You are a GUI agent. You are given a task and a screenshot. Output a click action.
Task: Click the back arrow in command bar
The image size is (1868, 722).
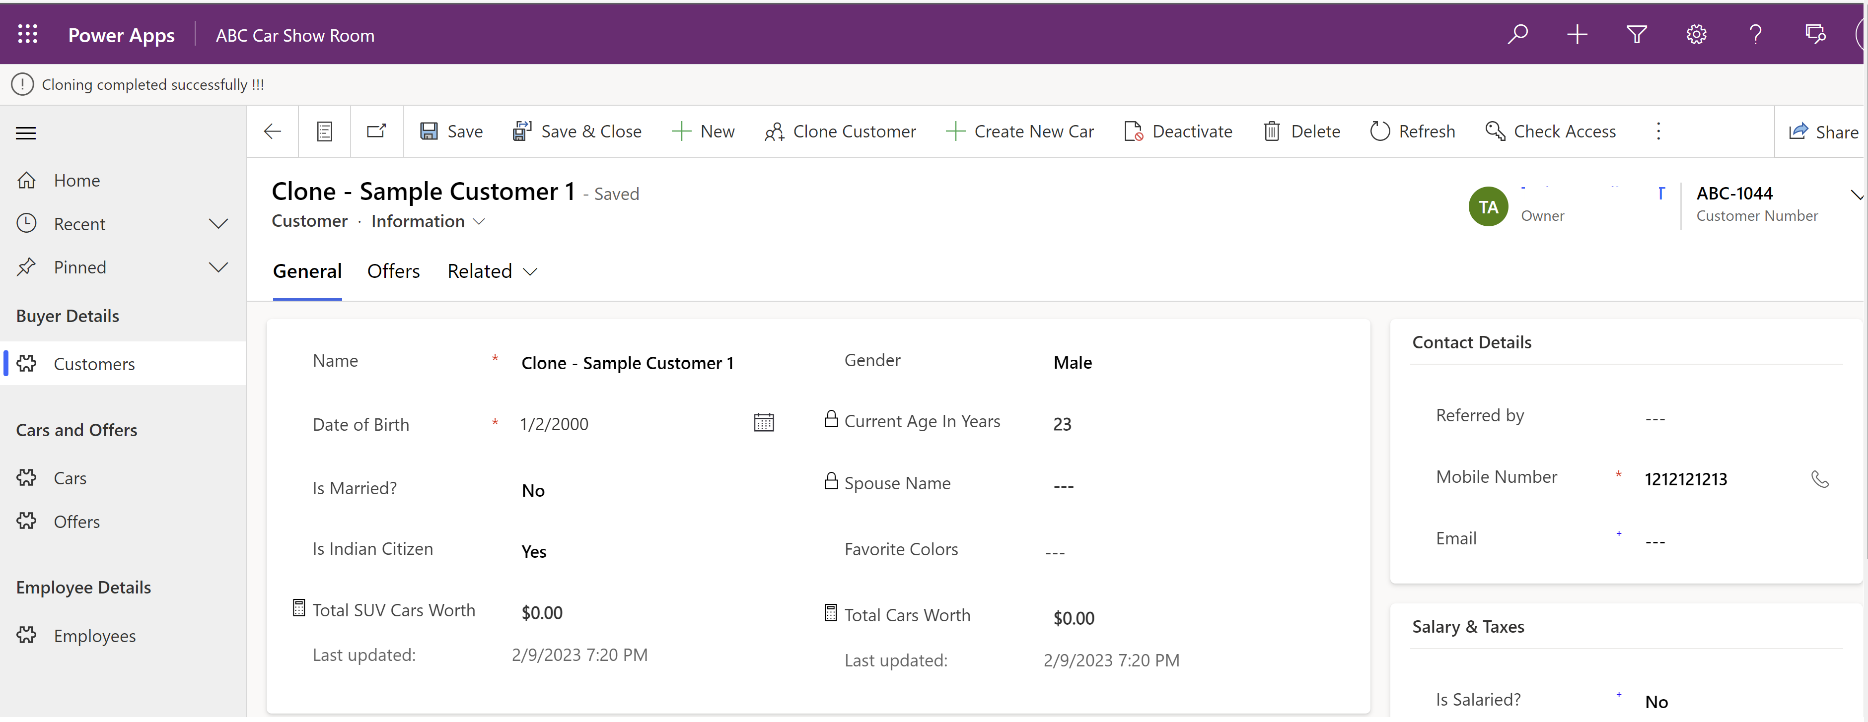click(x=272, y=131)
